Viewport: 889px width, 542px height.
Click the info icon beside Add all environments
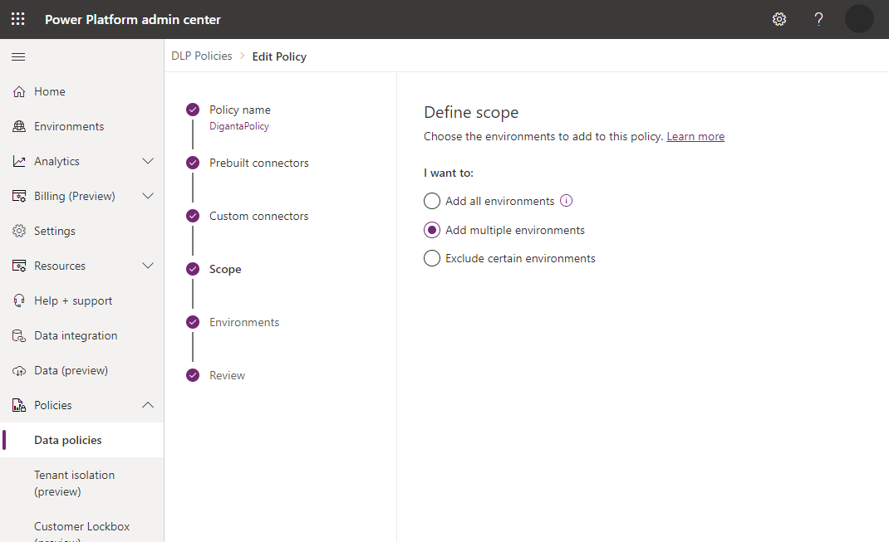(x=567, y=201)
